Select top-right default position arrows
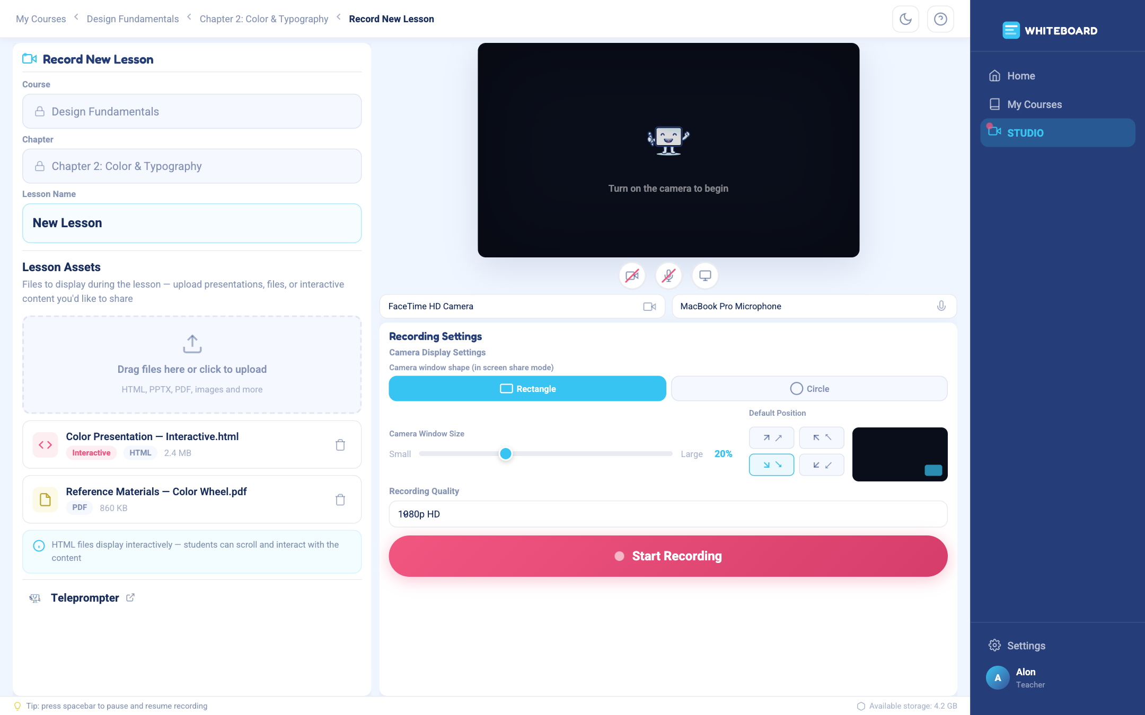1145x715 pixels. pyautogui.click(x=771, y=437)
